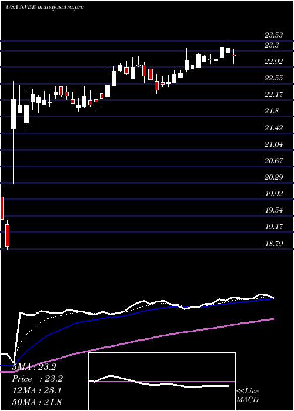The width and height of the screenshot is (294, 411).
Task: Click the 19.17 price level label
Action: (x=273, y=227)
